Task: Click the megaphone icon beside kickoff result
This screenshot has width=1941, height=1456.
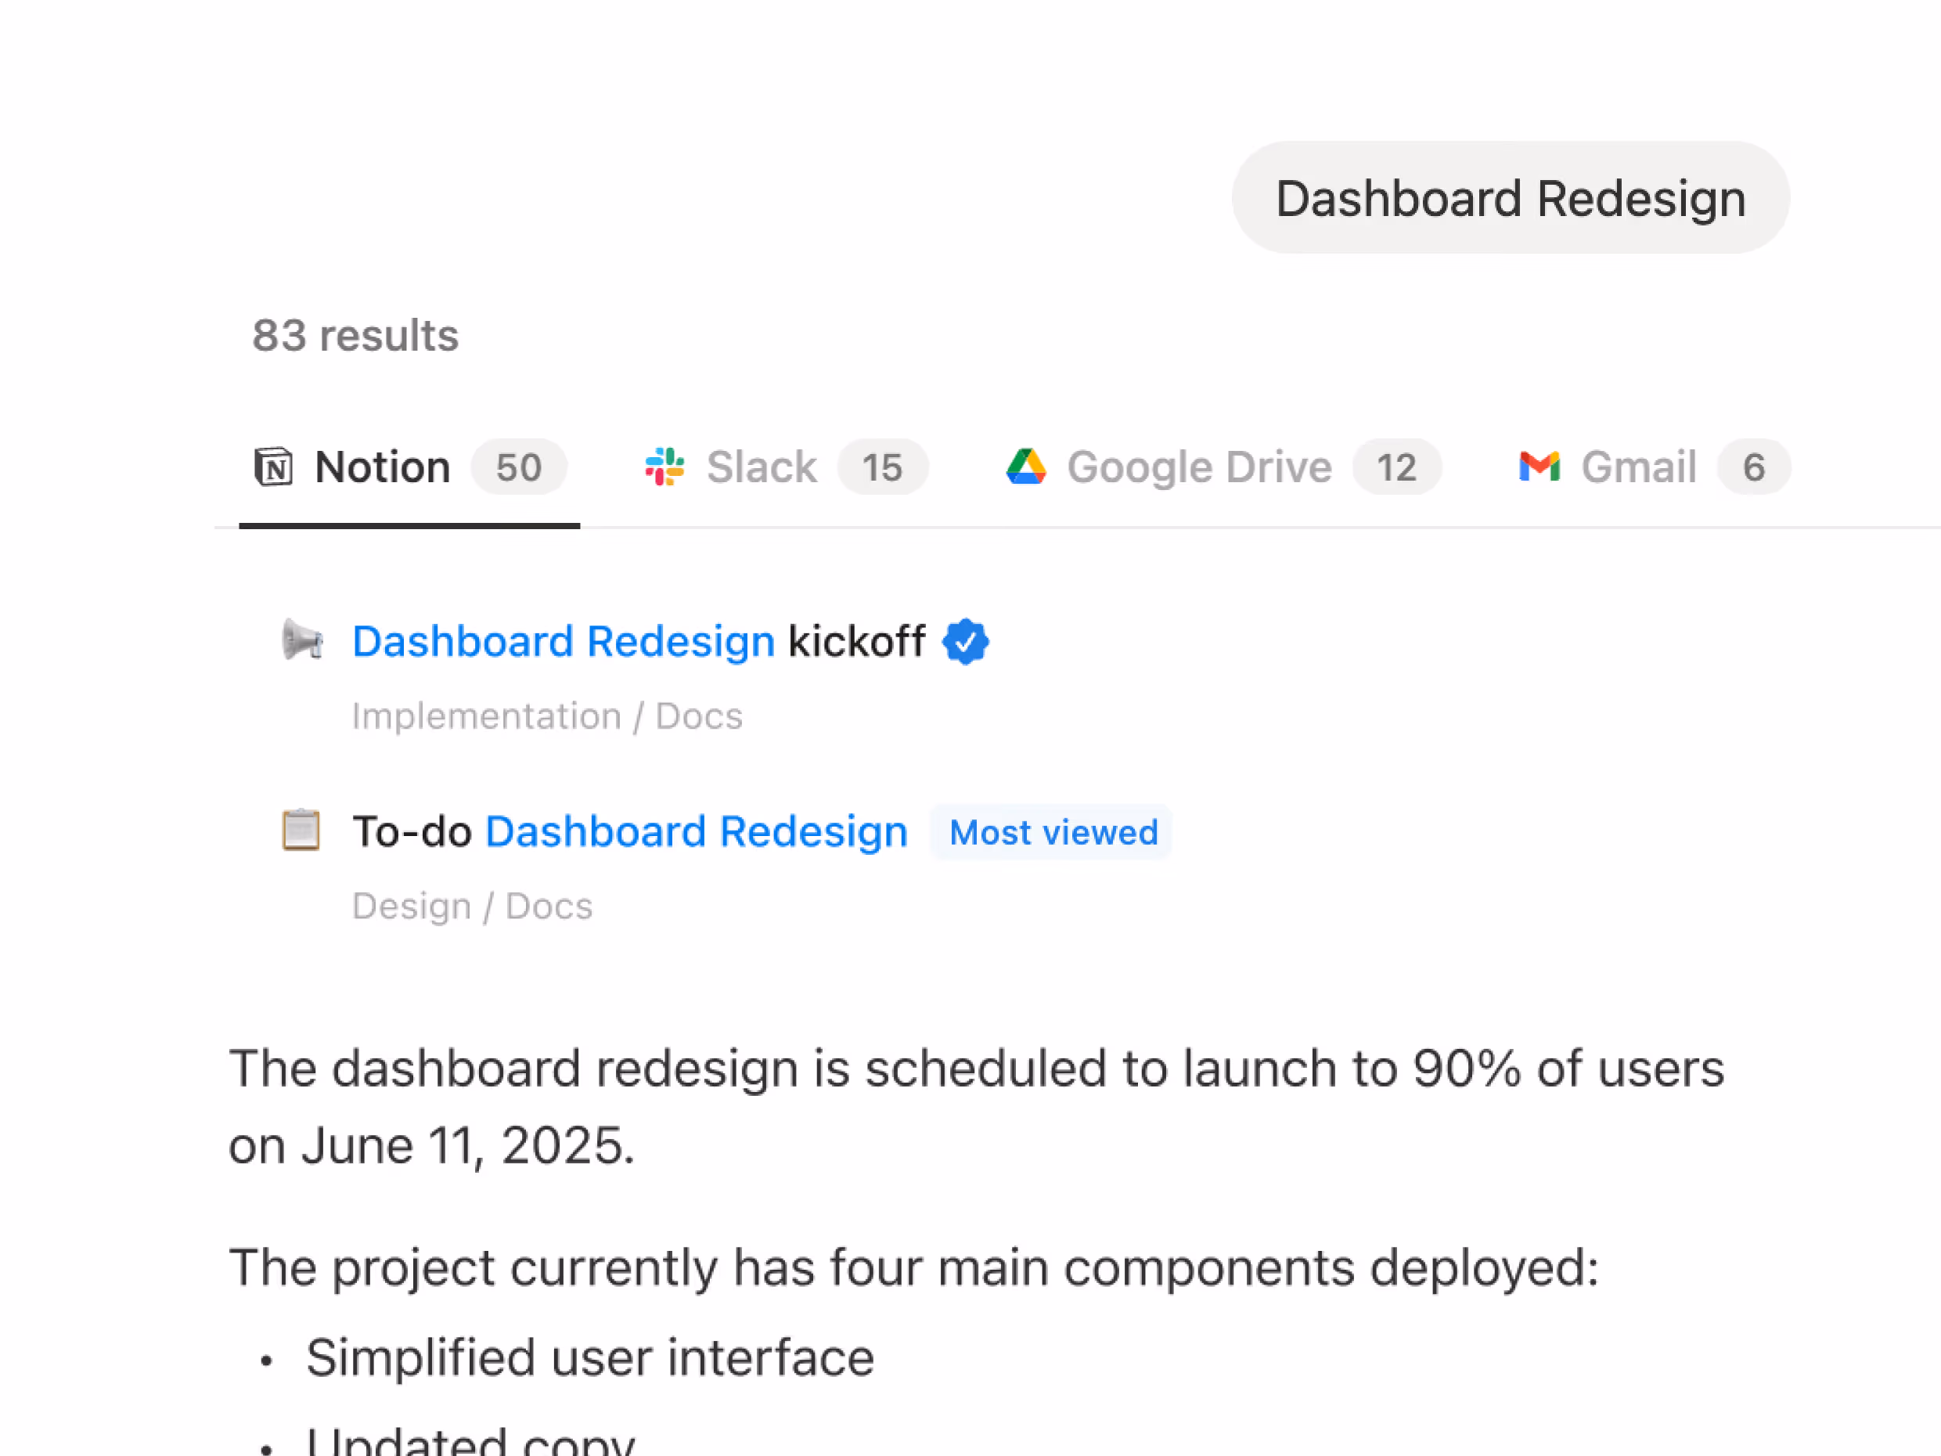Action: click(302, 640)
